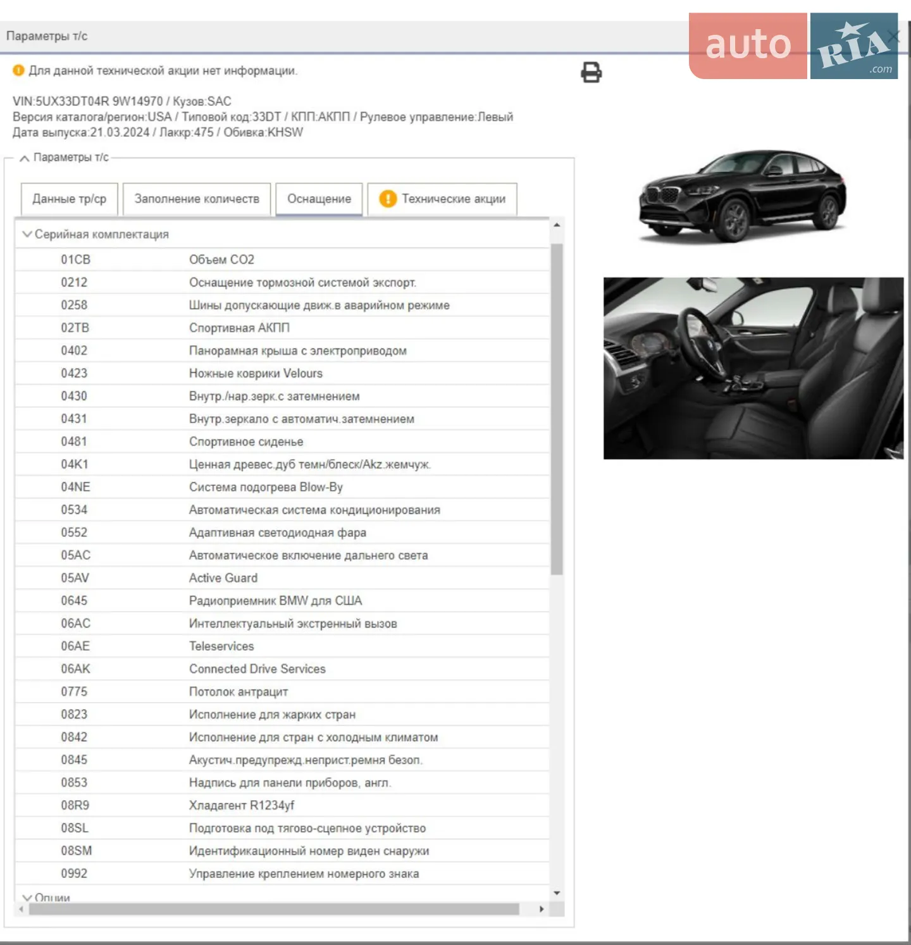Select row 08R9 Хладагент R1234yf
Viewport: 911px width, 945px height.
coord(282,806)
